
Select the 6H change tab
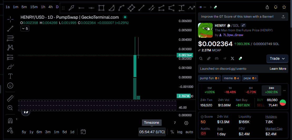251,90
